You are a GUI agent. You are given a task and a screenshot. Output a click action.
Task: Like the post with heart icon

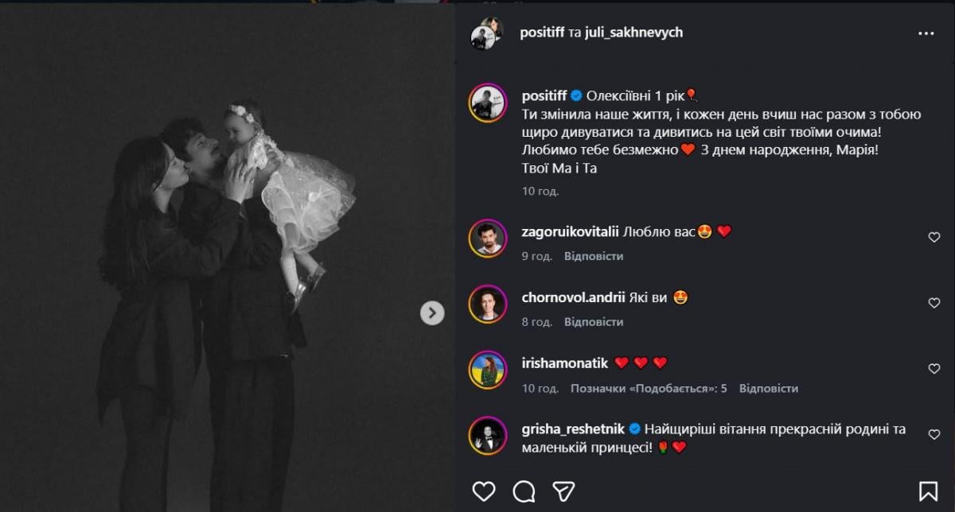tap(484, 491)
